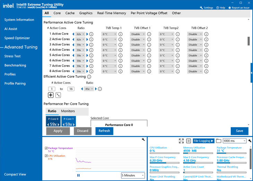
Task: Open monitor settings wrench icon
Action: click(x=250, y=141)
